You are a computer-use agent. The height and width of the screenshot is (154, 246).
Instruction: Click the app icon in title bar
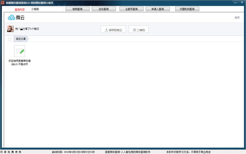click(x=2, y=2)
